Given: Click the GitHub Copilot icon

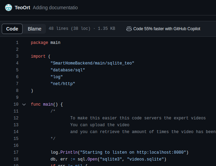Looking at the screenshot, I should coord(129,29).
